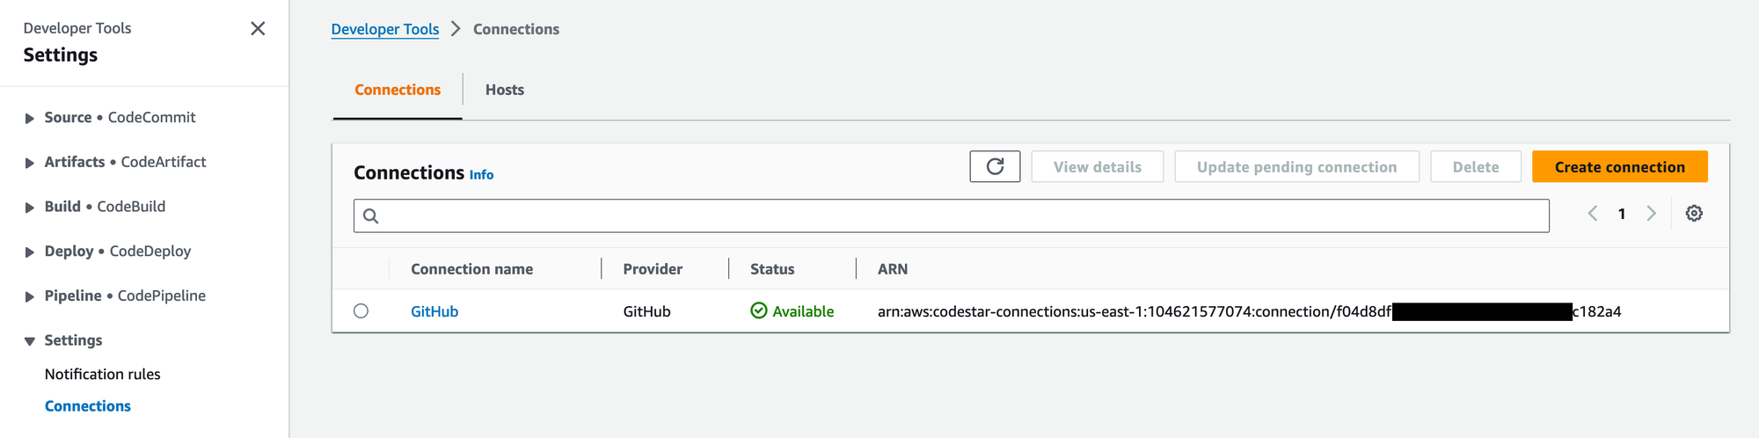Open table preferences gear icon
The image size is (1759, 438).
(1694, 214)
